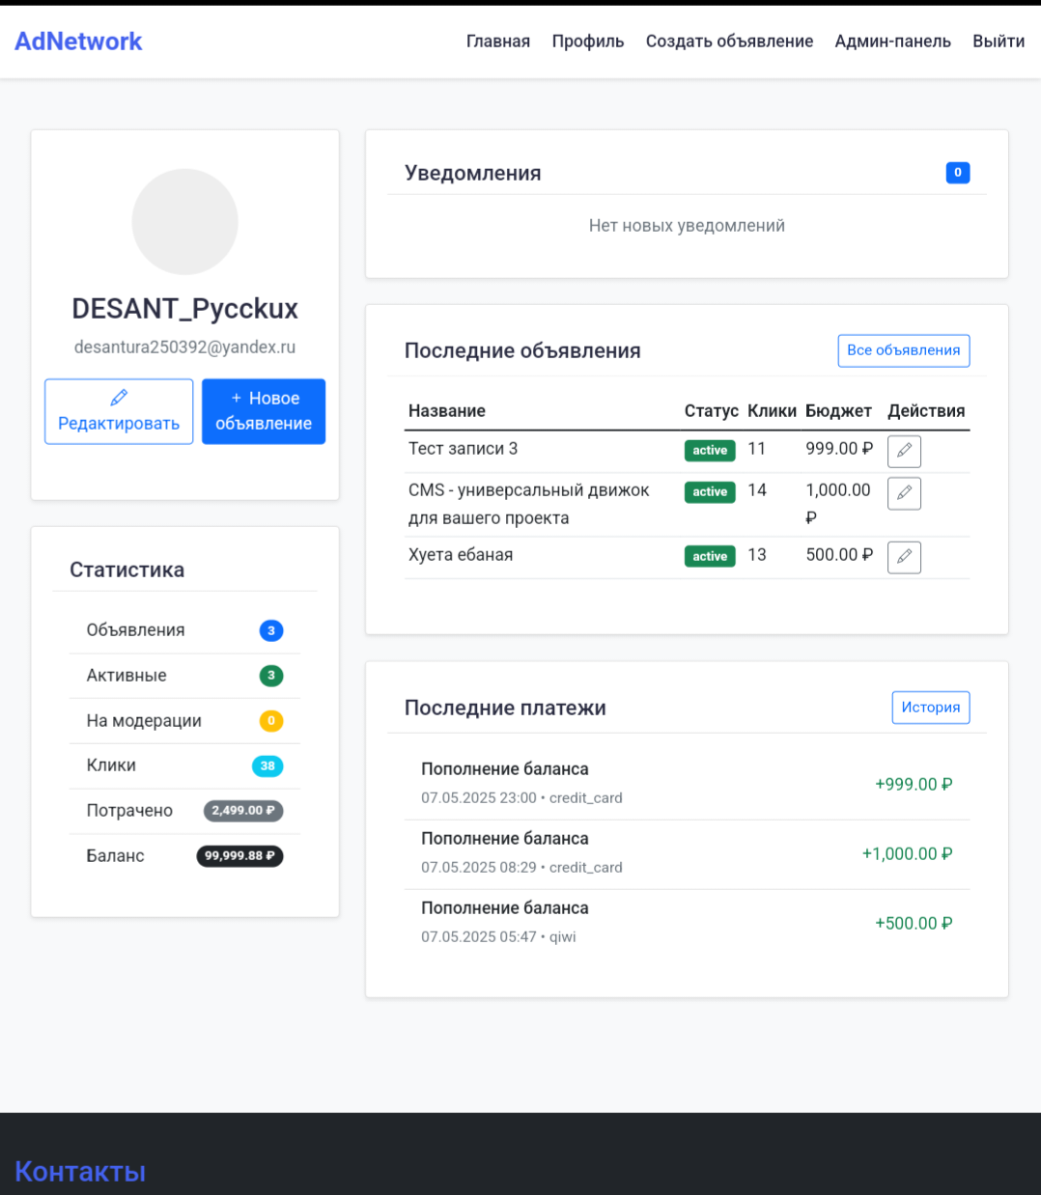Viewport: 1041px width, 1195px height.
Task: Click the Объявления count badge in Статистика
Action: (270, 630)
